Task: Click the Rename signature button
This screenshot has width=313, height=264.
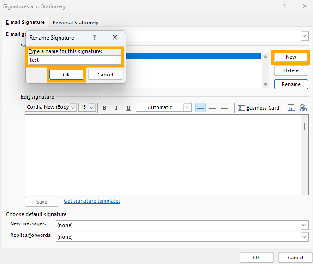Action: [291, 84]
